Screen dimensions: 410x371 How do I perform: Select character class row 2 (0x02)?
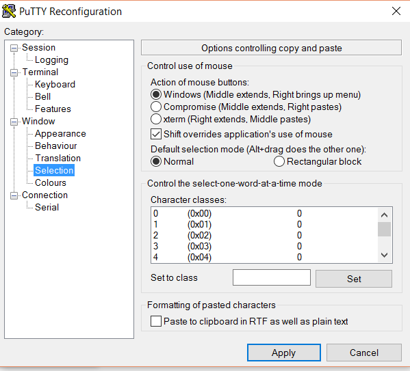tap(264, 236)
